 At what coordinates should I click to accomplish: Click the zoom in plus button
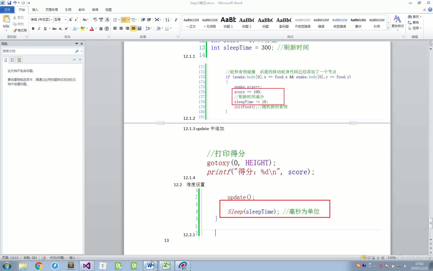click(x=430, y=258)
